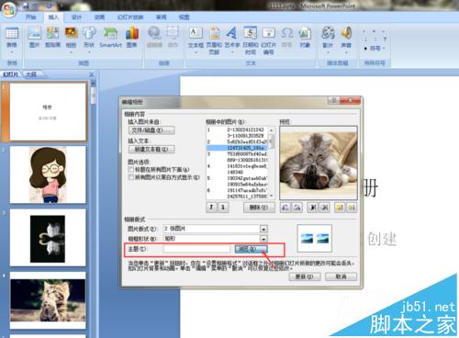Click the Cancel (取消) button

pos(341,276)
